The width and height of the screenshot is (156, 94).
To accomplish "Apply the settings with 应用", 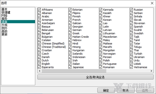I will (145, 90).
